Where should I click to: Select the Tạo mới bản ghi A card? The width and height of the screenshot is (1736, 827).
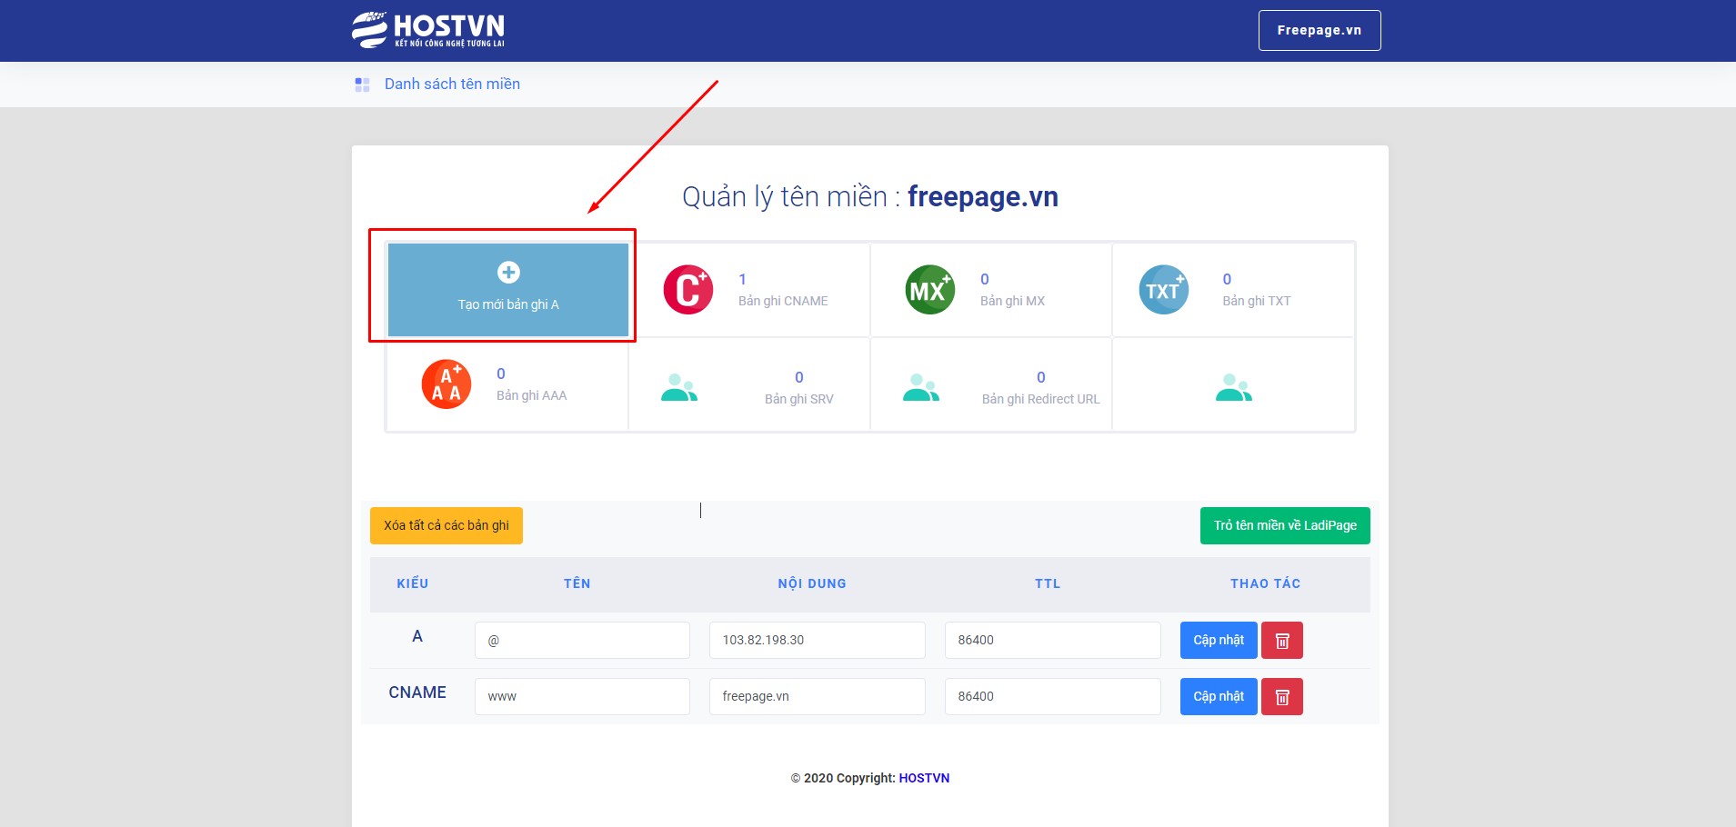508,290
